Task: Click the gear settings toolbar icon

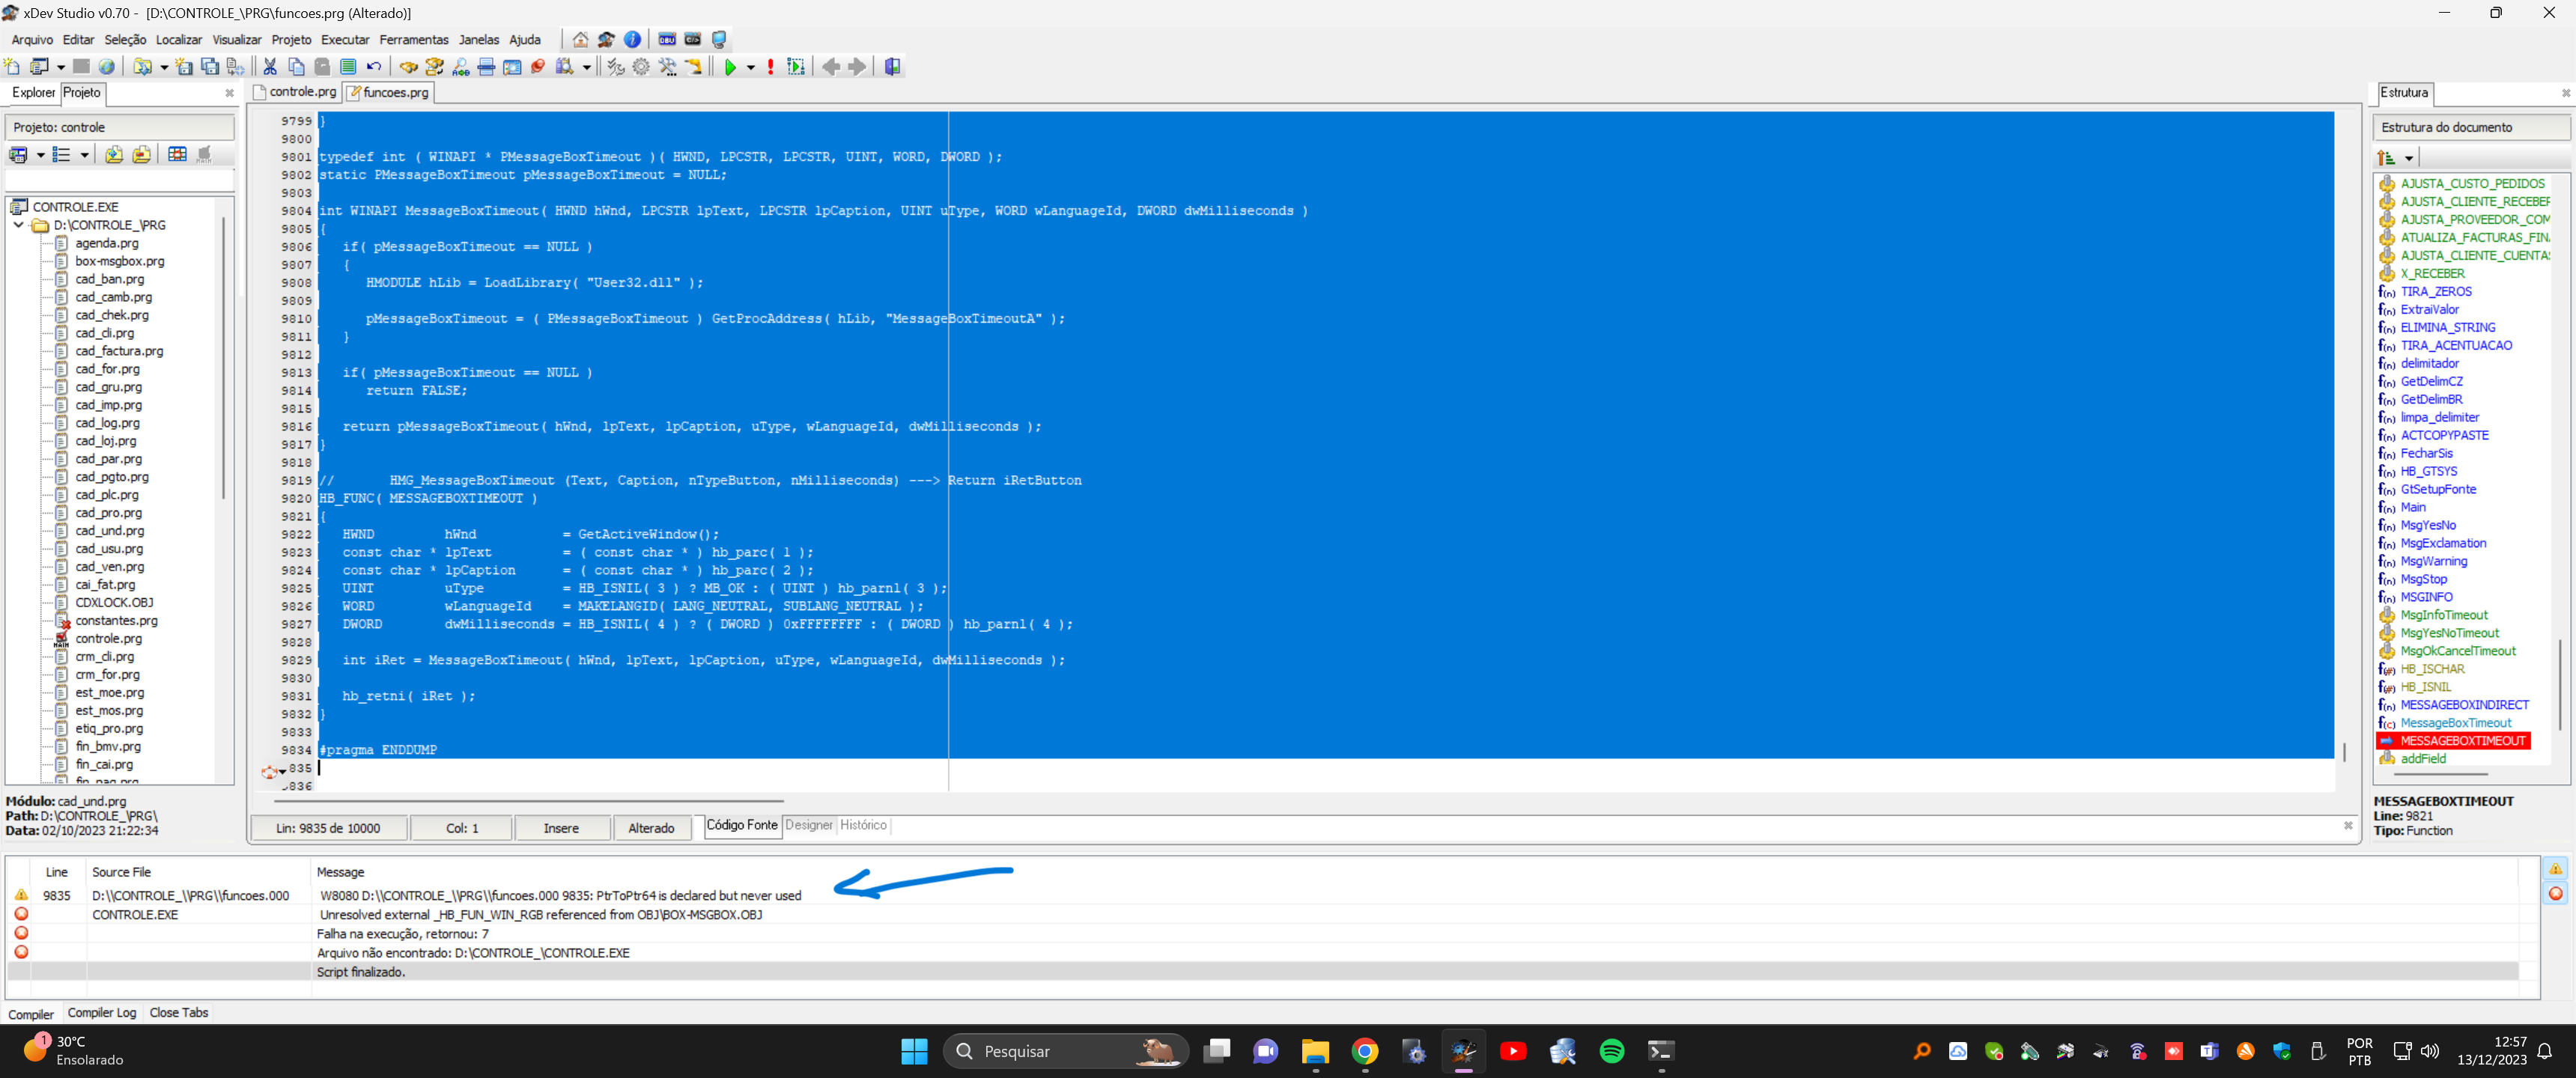Action: (641, 67)
